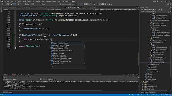Screen dimensions: 172x96
Task: Switch to Git Changes tab at bottom right
Action: 152,92
